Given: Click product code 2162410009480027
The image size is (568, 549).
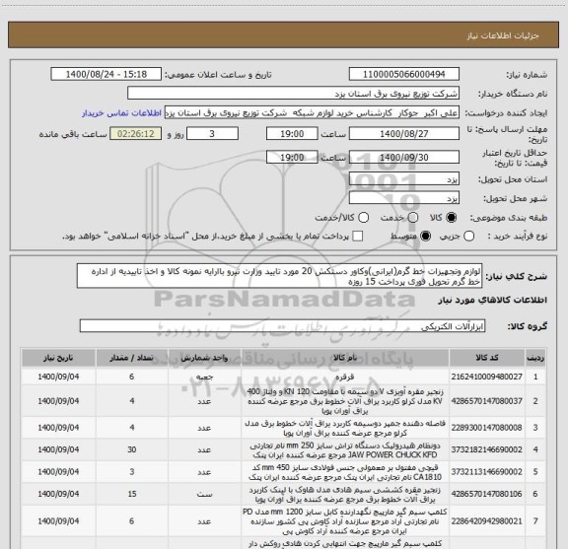Looking at the screenshot, I should 487,377.
